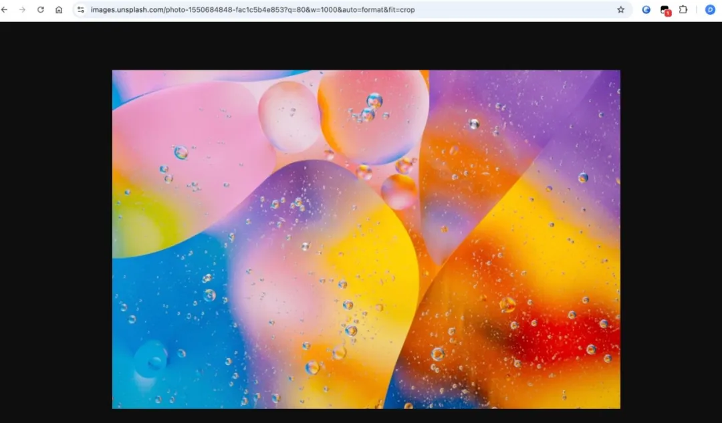
Task: Bookmark this page with the star icon
Action: click(620, 10)
